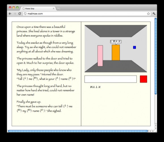
Task: Click the blue square on the wall
Action: tap(134, 47)
